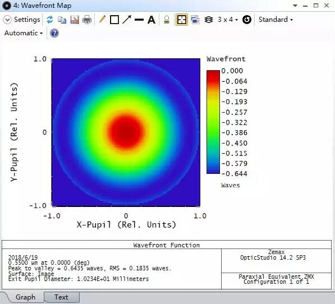The image size is (335, 304).
Task: Click the Update refresh arrows icon
Action: point(49,20)
